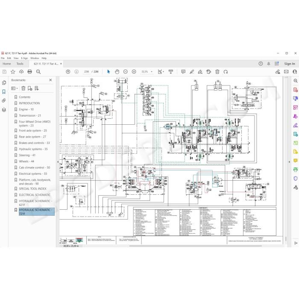Open the Layers panel icon

point(4,110)
